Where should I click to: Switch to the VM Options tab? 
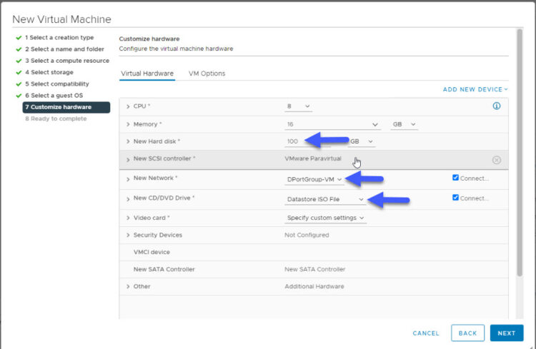pyautogui.click(x=207, y=74)
